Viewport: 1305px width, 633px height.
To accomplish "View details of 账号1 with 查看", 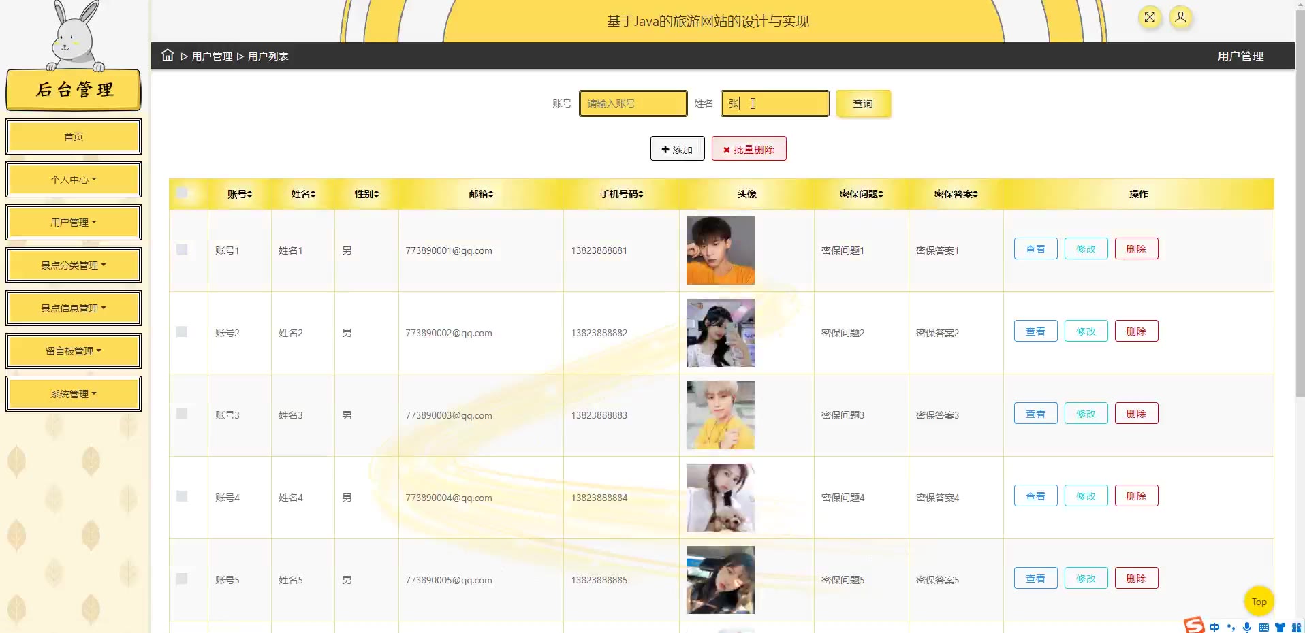I will (x=1035, y=248).
